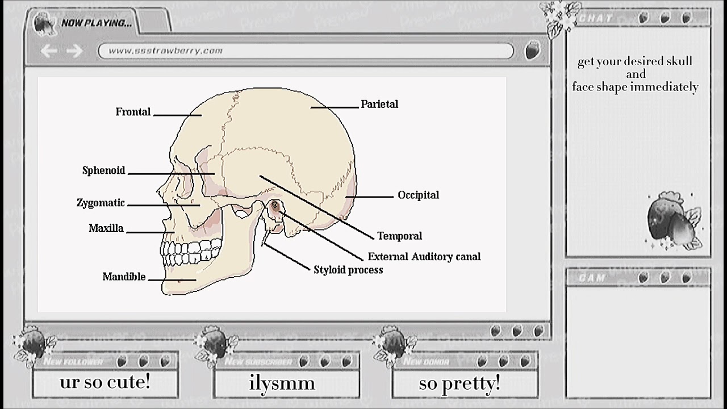
Task: Click the middle strawberry in the Cam header
Action: pyautogui.click(x=665, y=278)
